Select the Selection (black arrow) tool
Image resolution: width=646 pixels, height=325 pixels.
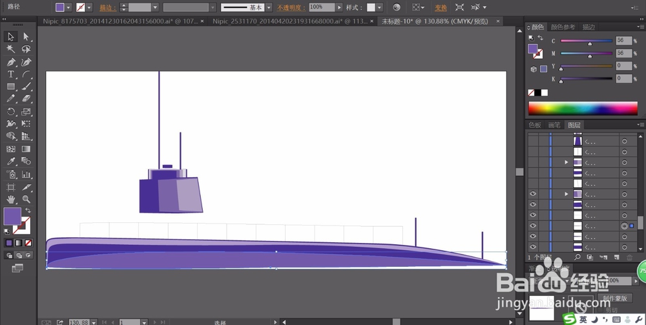point(11,37)
